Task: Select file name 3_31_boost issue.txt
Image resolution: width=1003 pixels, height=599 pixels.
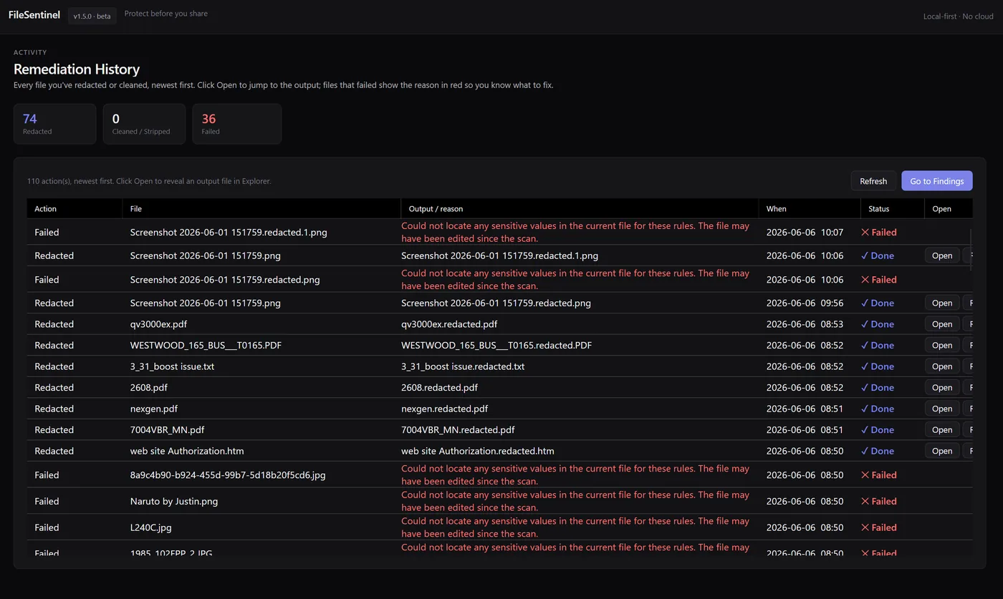Action: [x=172, y=366]
